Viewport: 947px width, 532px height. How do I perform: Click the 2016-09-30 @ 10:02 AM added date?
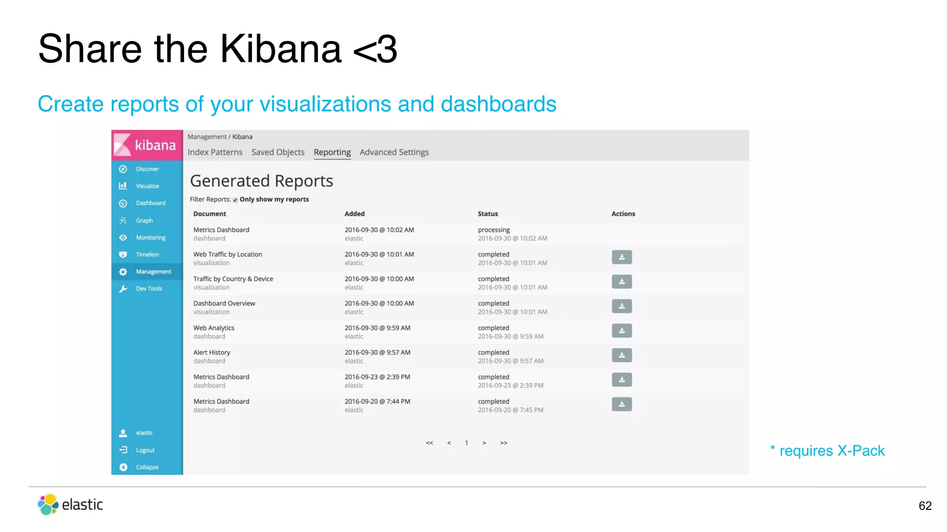point(379,230)
